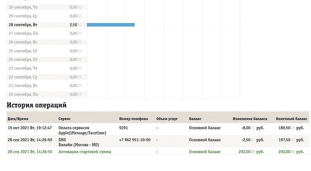Click the Баланс column header

pos(195,119)
